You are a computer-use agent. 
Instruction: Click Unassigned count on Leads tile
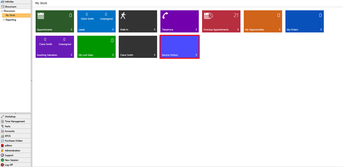click(x=106, y=14)
